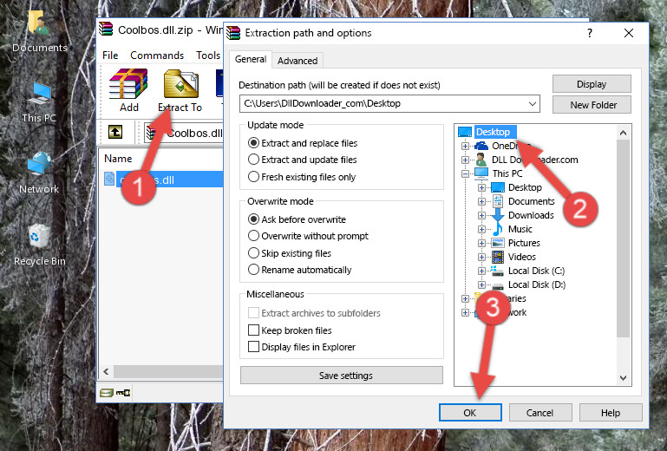Click the Add archive icon in WinRAR toolbar
The width and height of the screenshot is (667, 451).
coord(128,84)
